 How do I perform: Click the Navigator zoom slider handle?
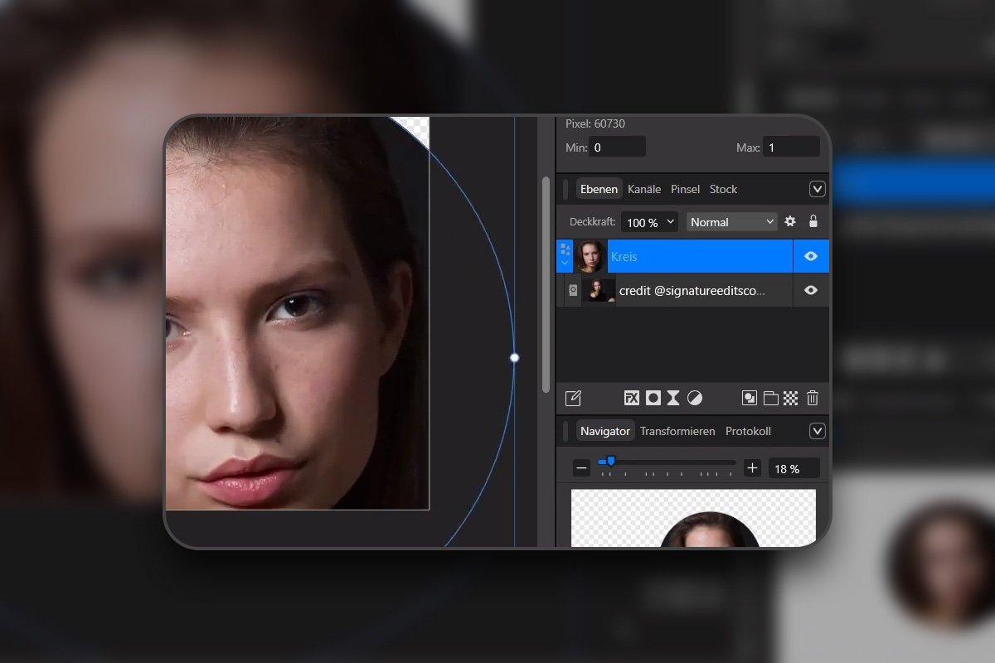(x=611, y=461)
